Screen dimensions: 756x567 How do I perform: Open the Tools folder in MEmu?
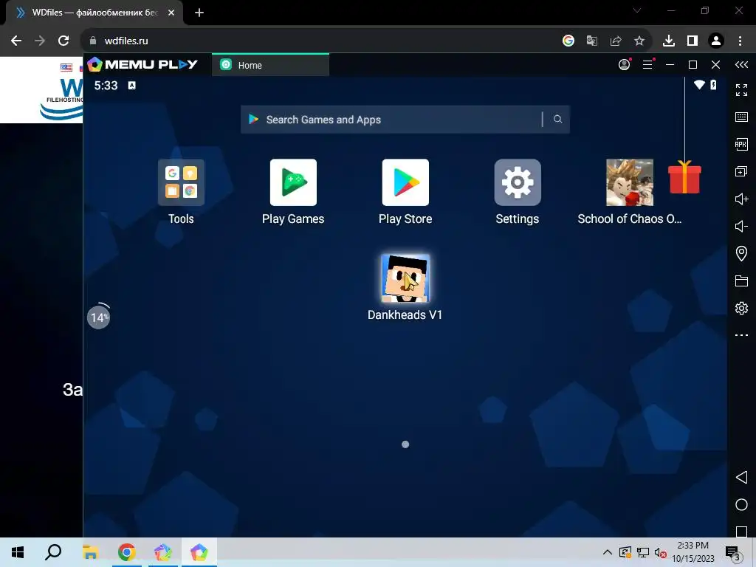point(181,182)
